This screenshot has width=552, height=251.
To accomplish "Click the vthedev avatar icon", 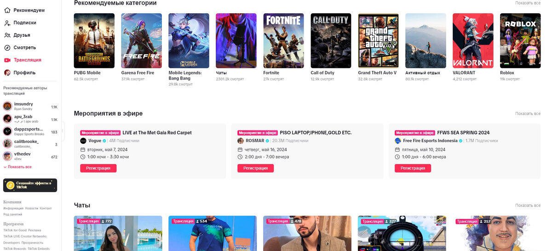I will tap(7, 156).
